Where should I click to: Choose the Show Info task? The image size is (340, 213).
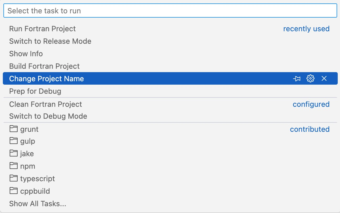pyautogui.click(x=26, y=54)
